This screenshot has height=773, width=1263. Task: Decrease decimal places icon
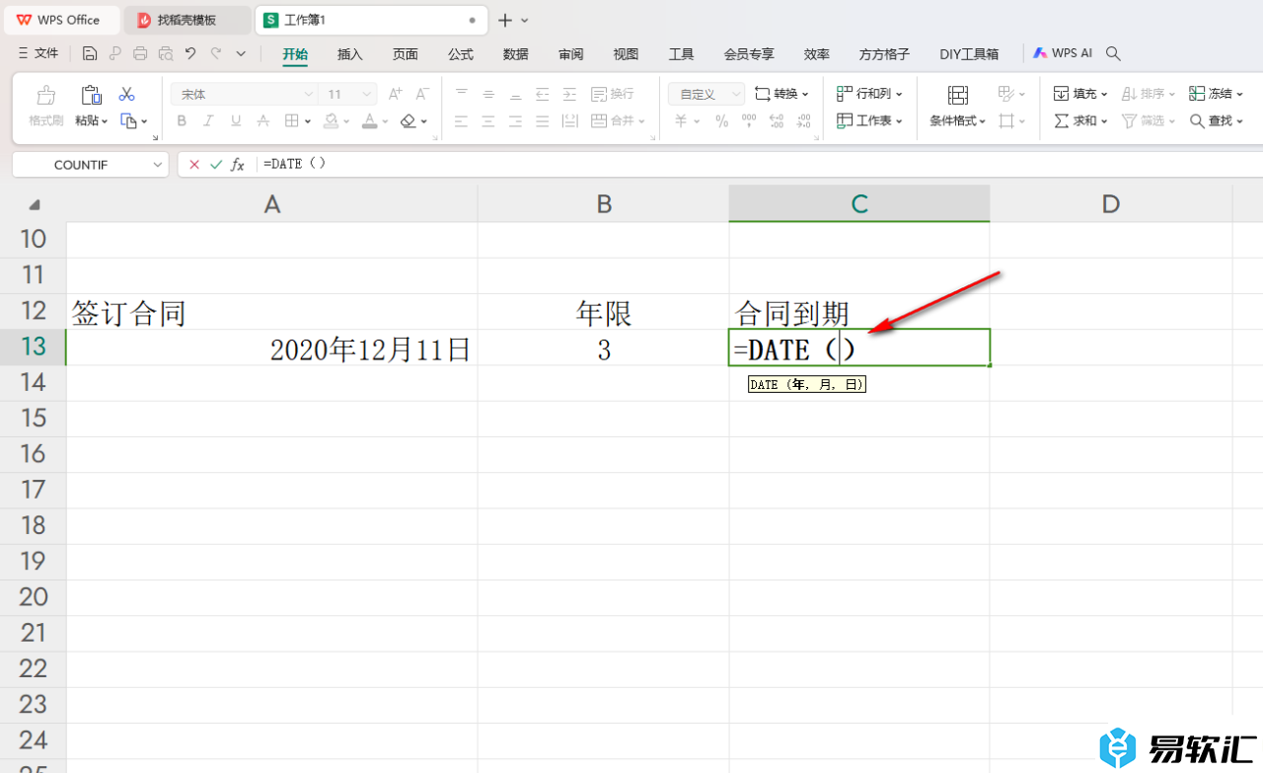click(x=804, y=120)
